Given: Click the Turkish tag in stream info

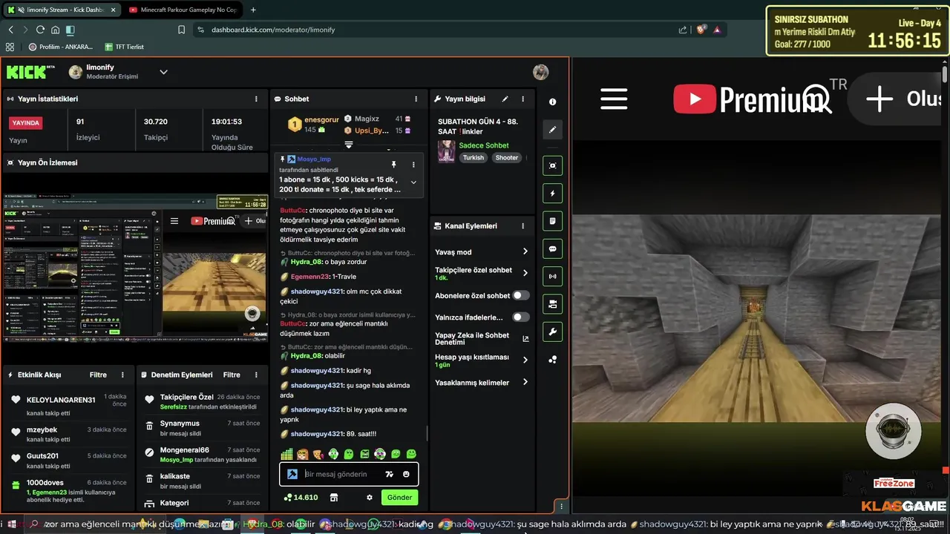Looking at the screenshot, I should click(473, 157).
